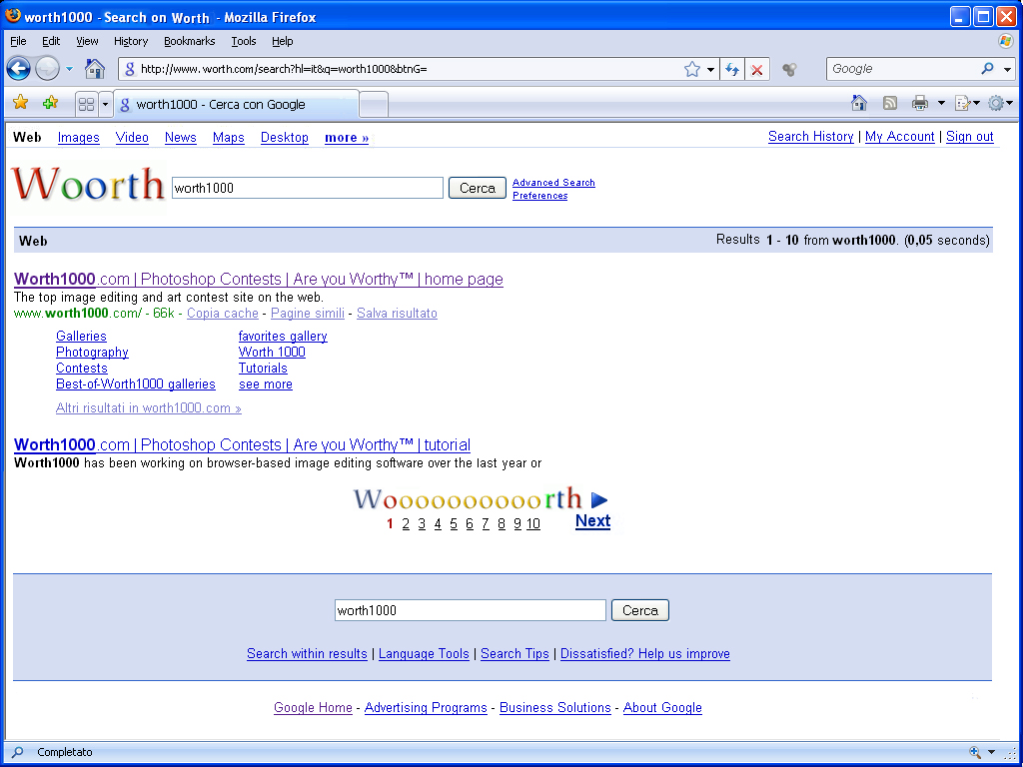Click the Next results link
The height and width of the screenshot is (767, 1023).
point(592,520)
